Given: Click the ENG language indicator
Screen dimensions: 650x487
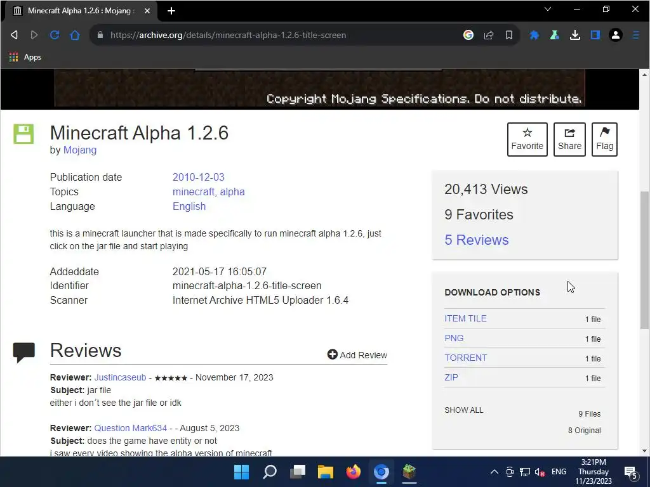Looking at the screenshot, I should pos(559,472).
